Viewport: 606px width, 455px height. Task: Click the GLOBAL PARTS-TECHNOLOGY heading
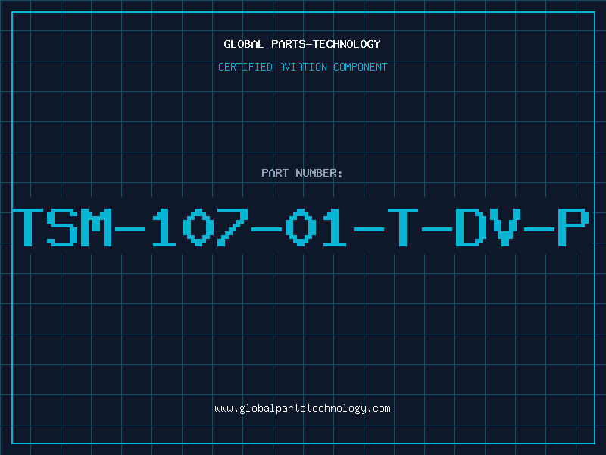point(302,44)
